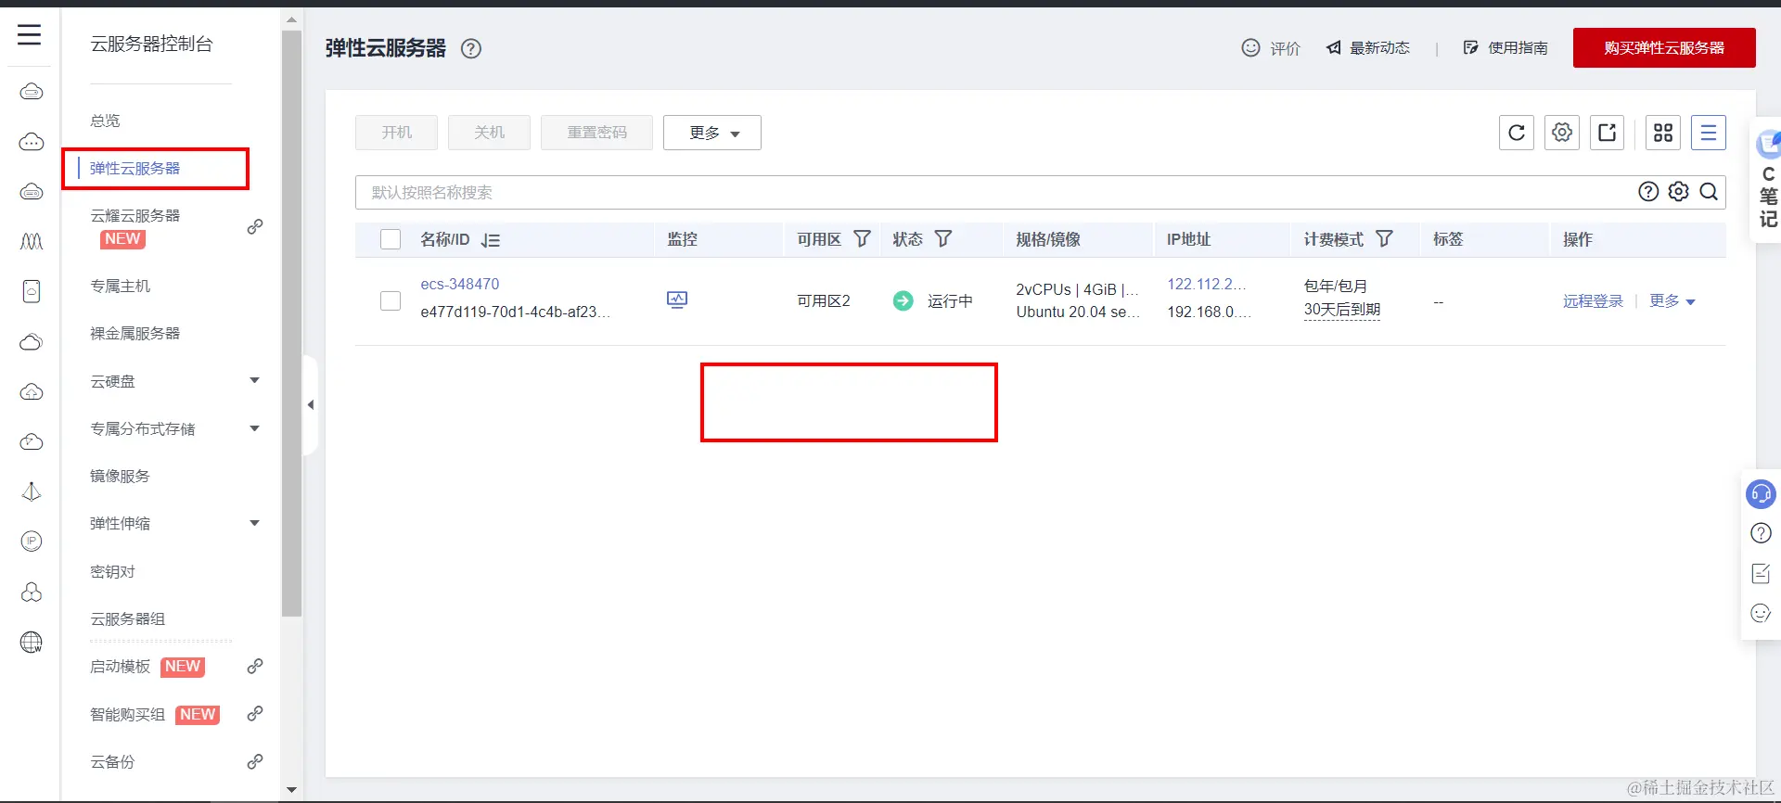Click external link icon beside 云备份
This screenshot has height=803, width=1781.
(x=255, y=761)
